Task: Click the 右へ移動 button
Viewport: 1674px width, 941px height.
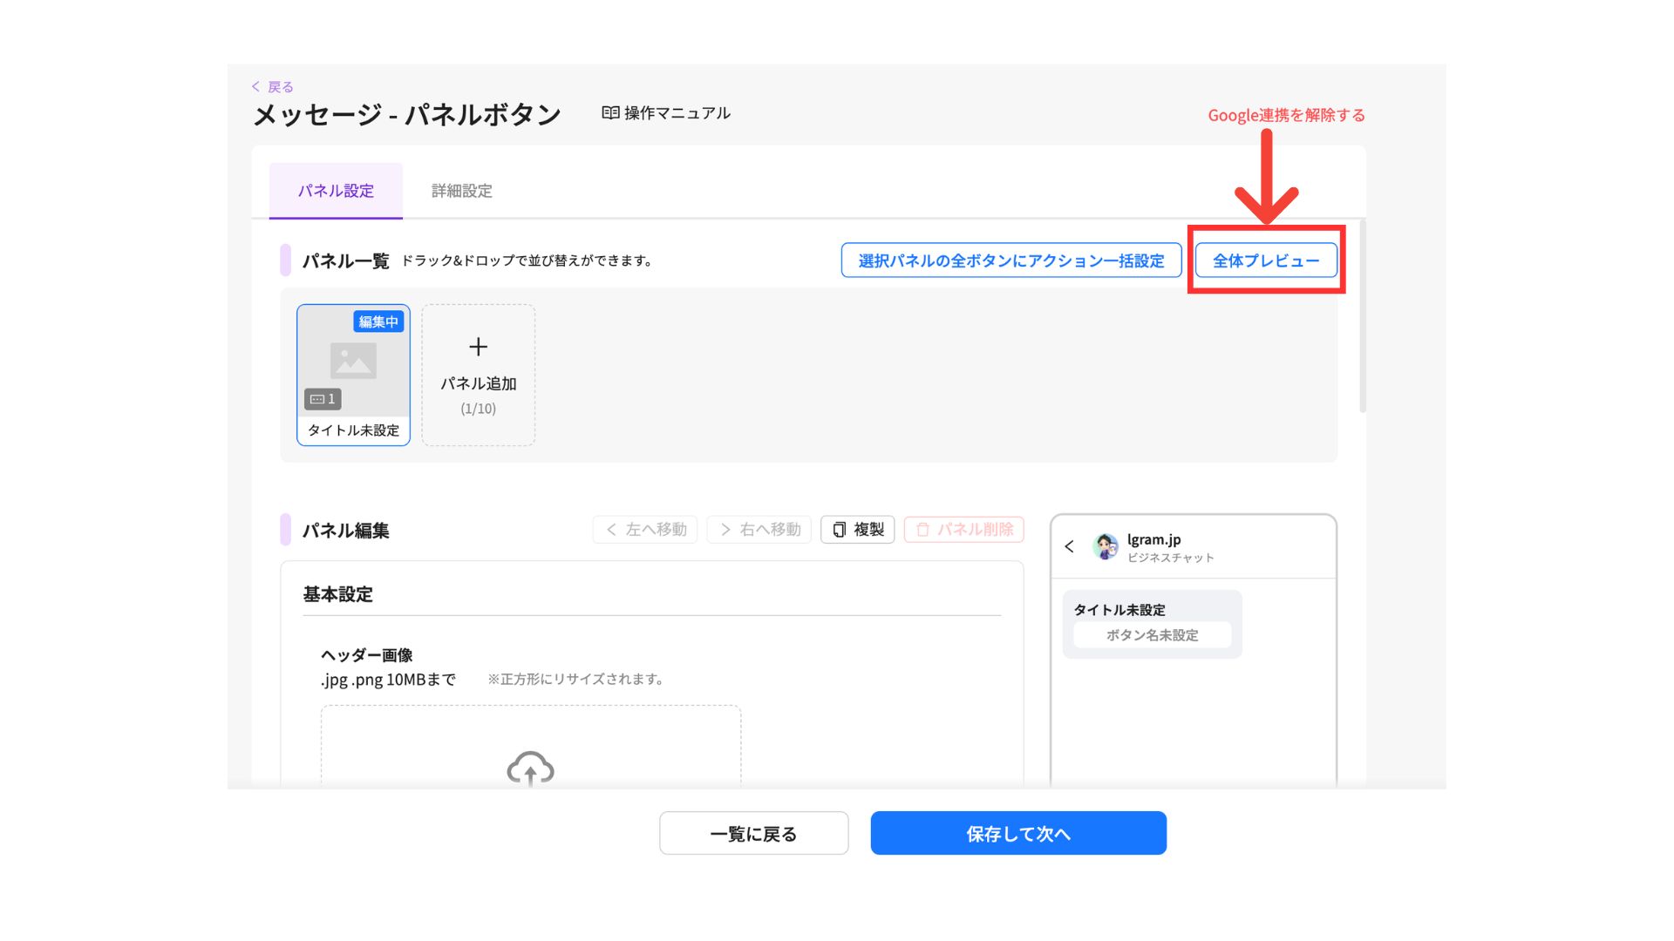Action: pos(759,530)
